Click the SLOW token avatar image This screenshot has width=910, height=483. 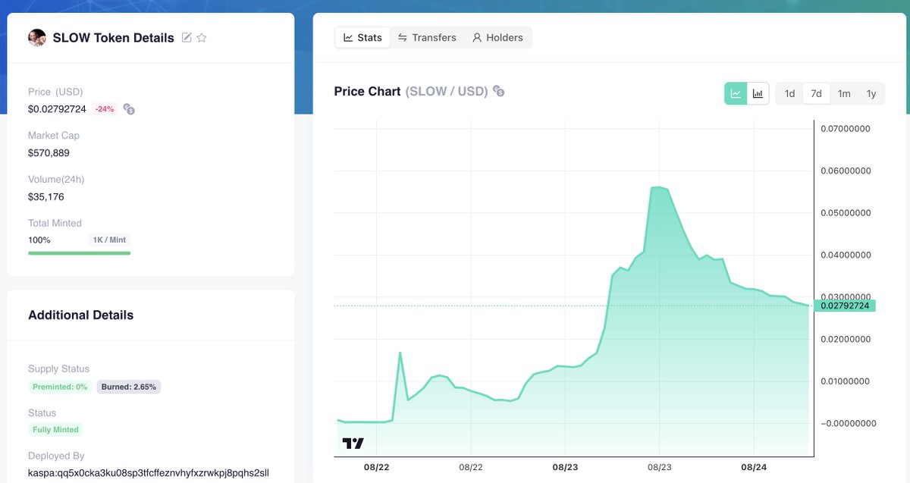click(37, 37)
